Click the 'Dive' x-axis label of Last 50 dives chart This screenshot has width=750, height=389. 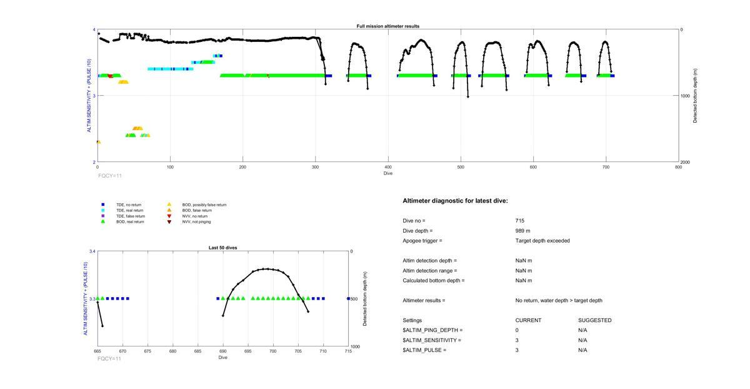click(x=223, y=357)
